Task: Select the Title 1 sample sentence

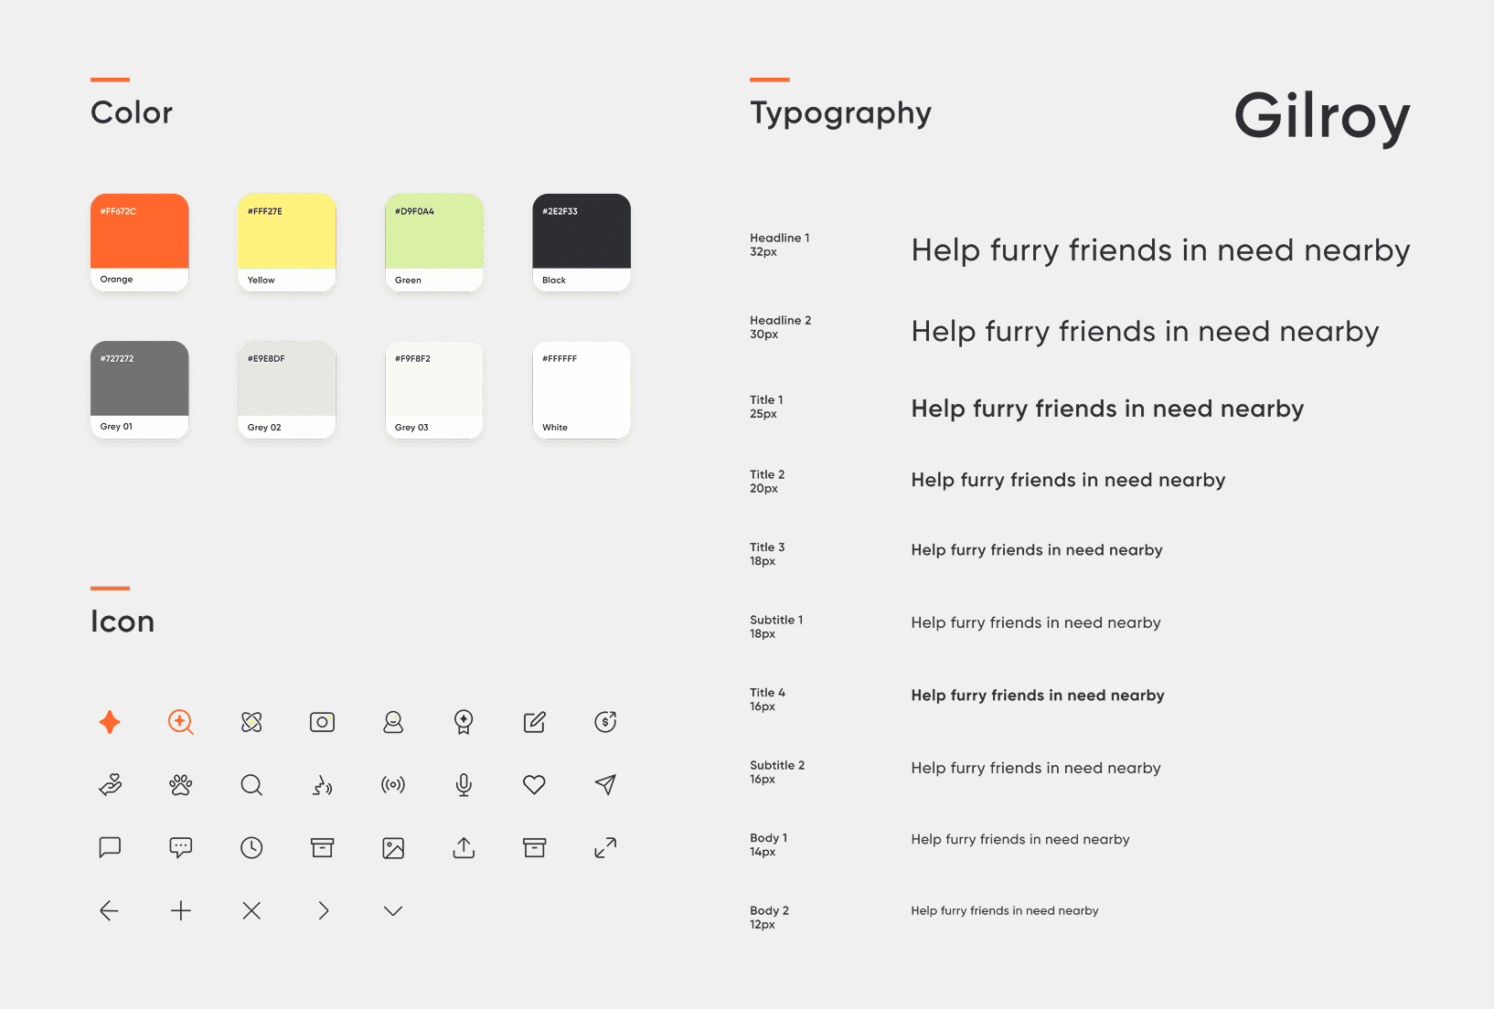Action: [x=1107, y=409]
